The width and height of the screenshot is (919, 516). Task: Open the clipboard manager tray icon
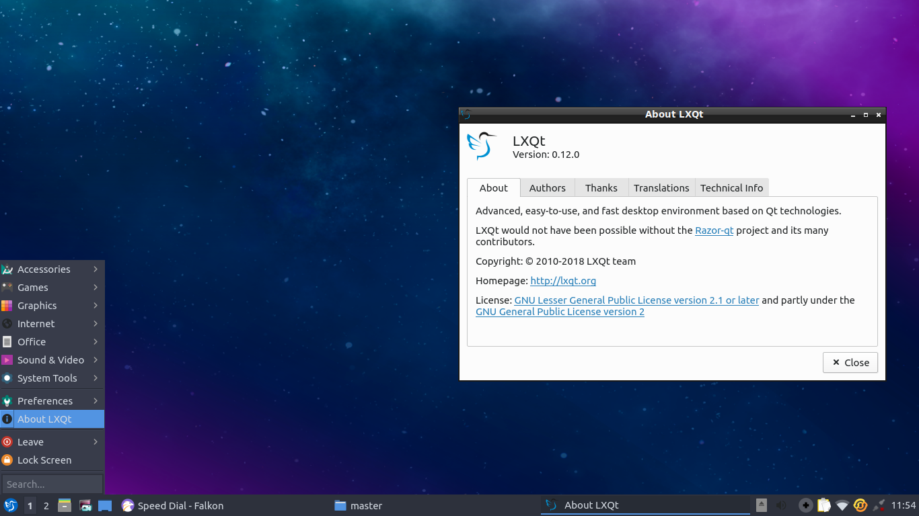[823, 505]
